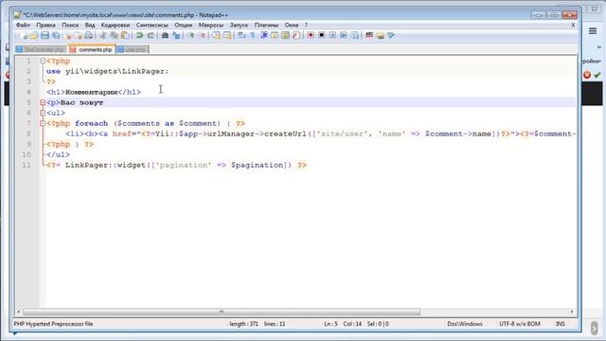Open the Поиск menu
This screenshot has width=606, height=341.
pos(70,26)
